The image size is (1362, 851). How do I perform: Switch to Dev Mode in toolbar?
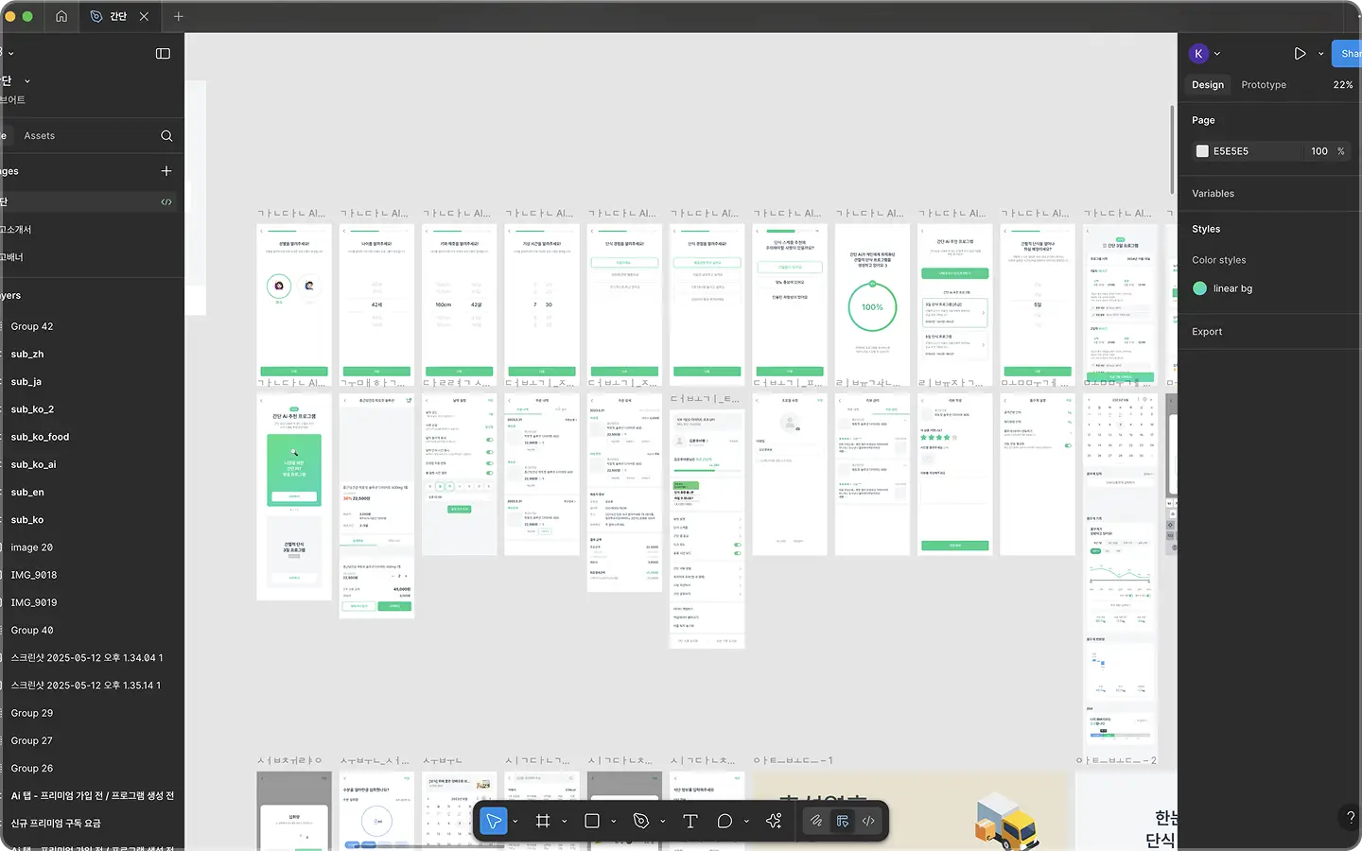(868, 821)
